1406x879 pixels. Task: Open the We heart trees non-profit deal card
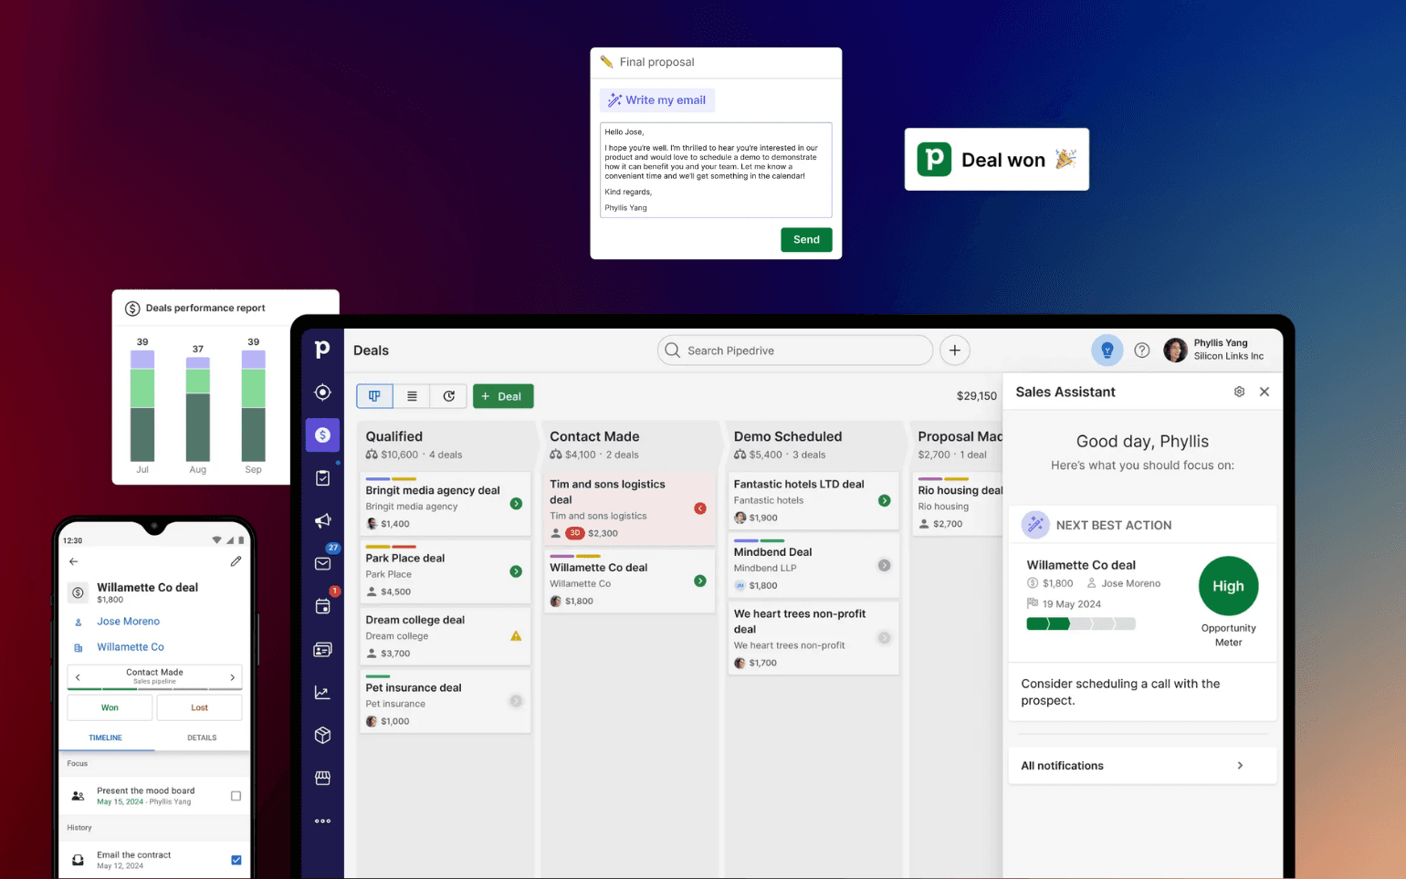click(x=813, y=637)
